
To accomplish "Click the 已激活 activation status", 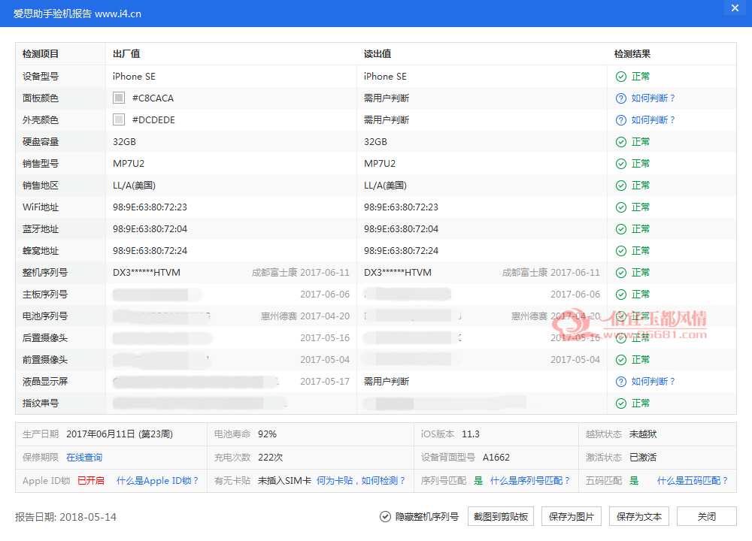I will click(x=643, y=458).
